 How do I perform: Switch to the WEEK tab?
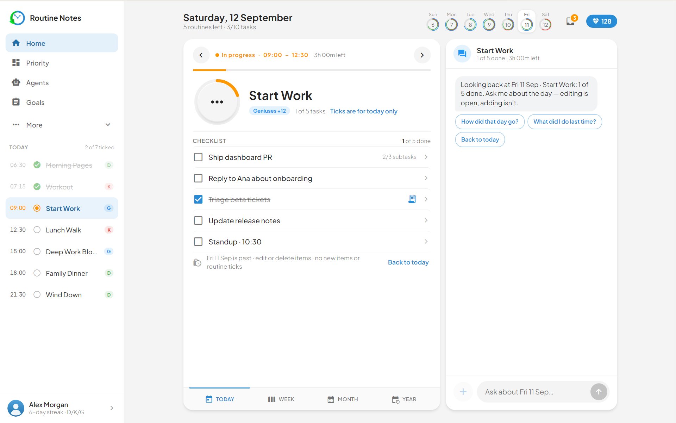[x=281, y=399]
